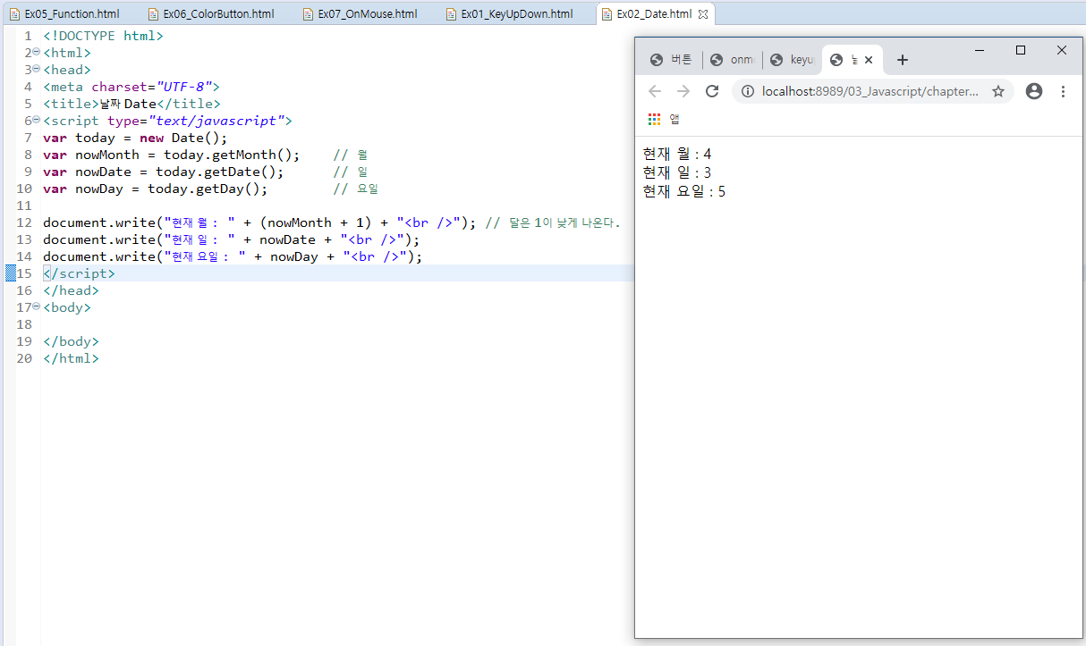Viewport: 1086px width, 646px height.
Task: Switch to the keyu browser tab
Action: (x=793, y=60)
